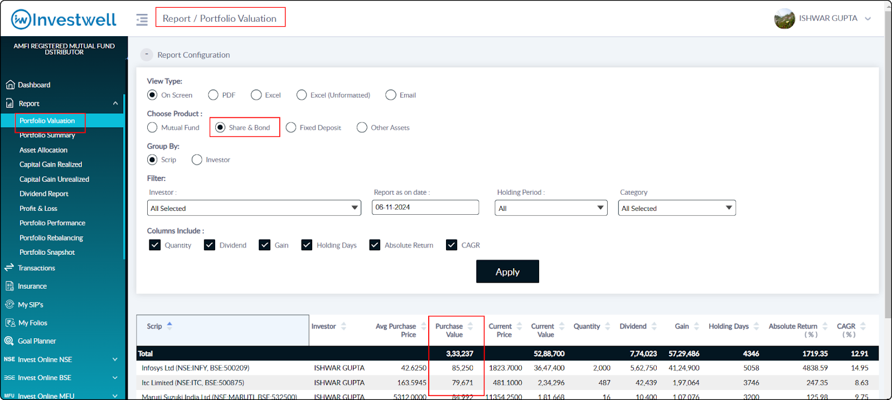Open the Investor filter dropdown

point(254,208)
